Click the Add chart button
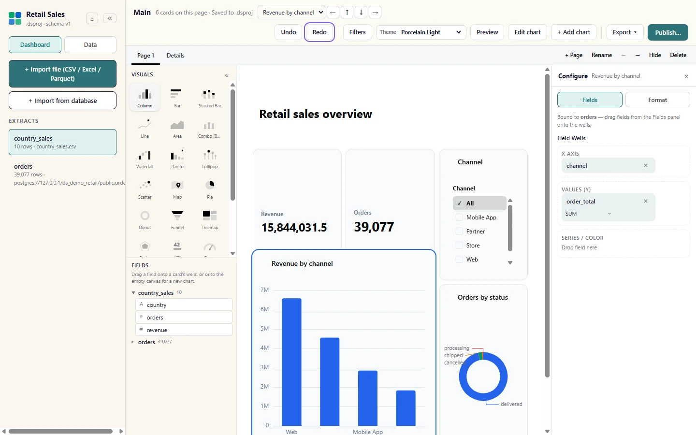This screenshot has height=435, width=696. pyautogui.click(x=574, y=32)
